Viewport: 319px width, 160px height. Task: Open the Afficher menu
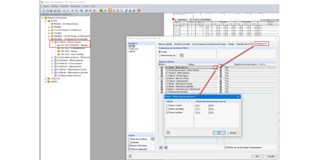point(55,6)
